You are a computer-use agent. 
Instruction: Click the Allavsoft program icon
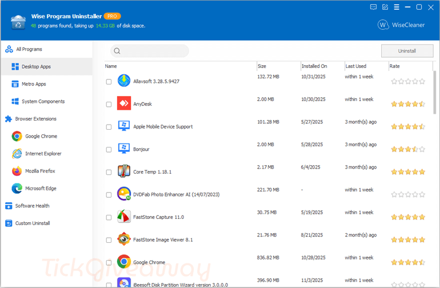(124, 81)
